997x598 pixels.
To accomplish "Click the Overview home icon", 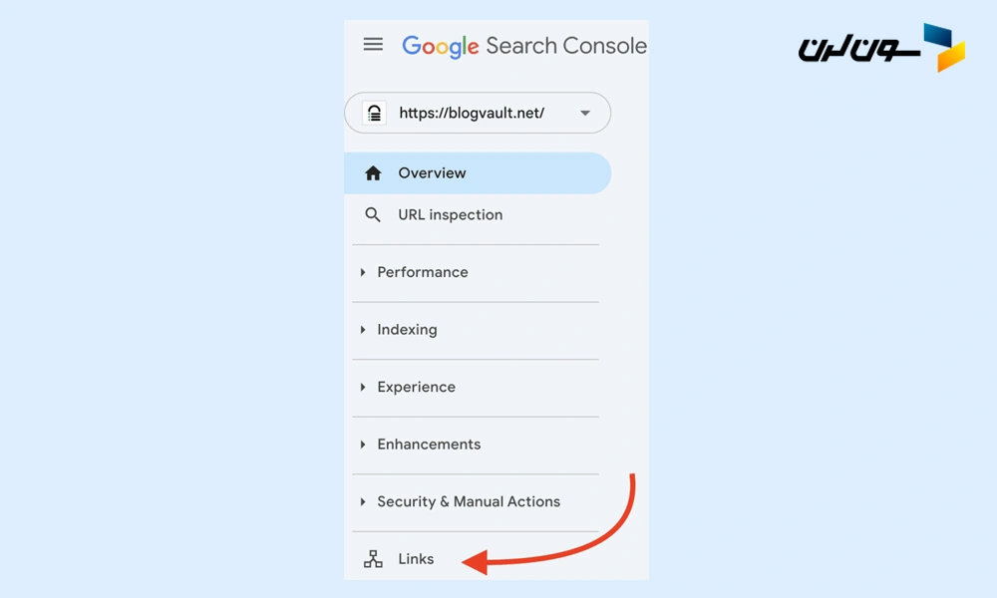I will (373, 173).
